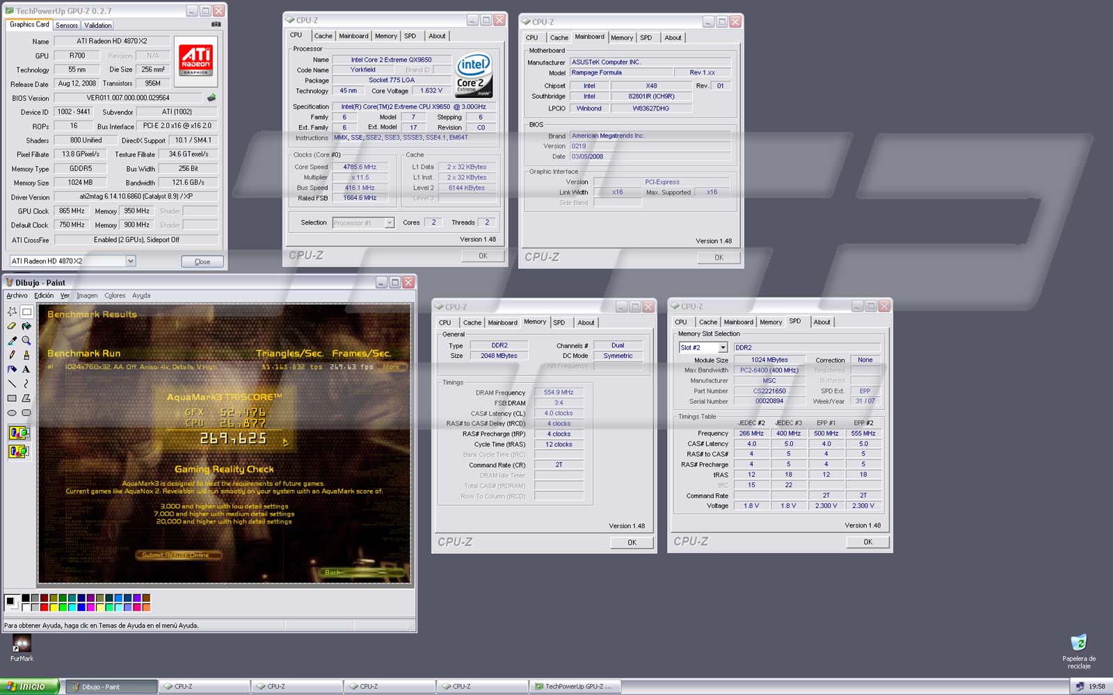Pick the orange palette color
1113x695 pixels.
pyautogui.click(x=146, y=607)
